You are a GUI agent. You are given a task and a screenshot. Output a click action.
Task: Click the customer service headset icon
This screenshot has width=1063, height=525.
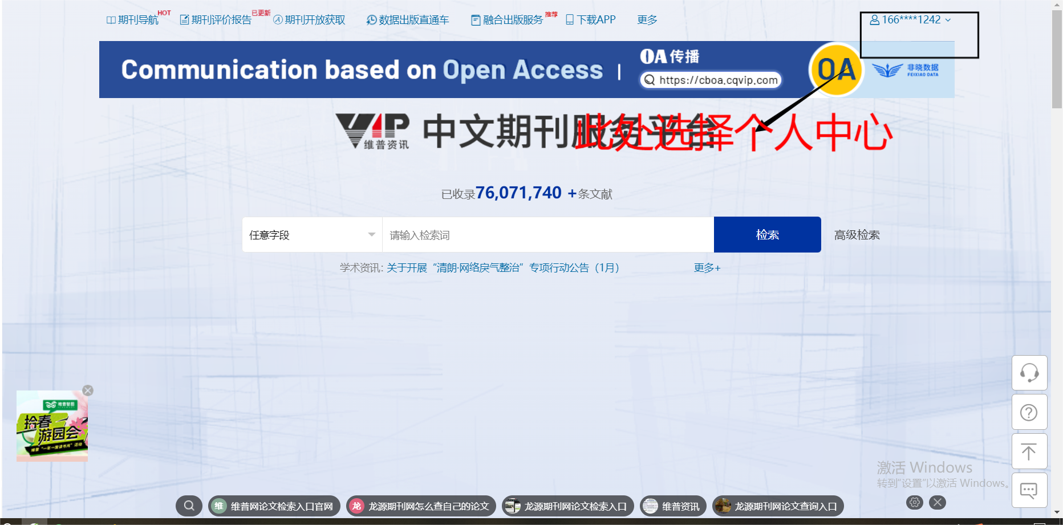1029,373
